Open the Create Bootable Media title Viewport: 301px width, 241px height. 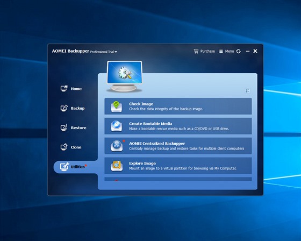point(150,124)
